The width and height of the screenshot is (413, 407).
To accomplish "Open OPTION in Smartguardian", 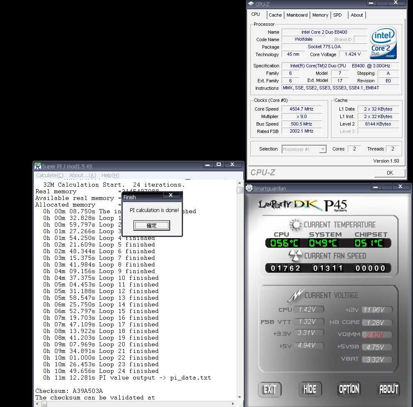I will 349,389.
